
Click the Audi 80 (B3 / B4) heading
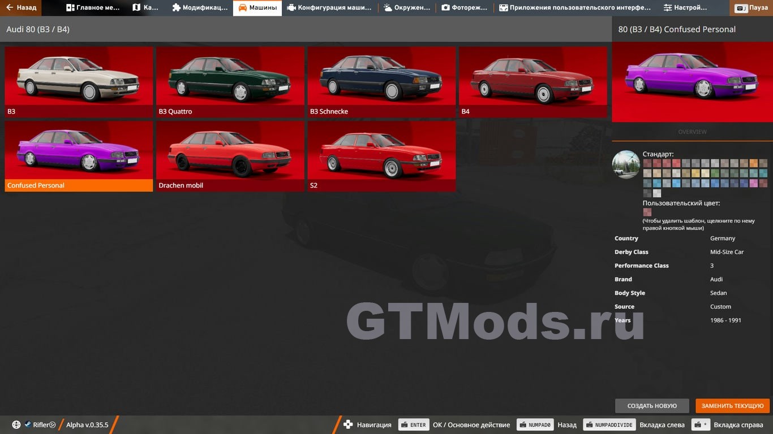pos(38,29)
